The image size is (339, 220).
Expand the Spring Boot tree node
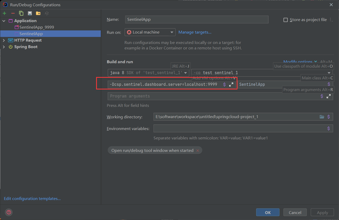click(x=4, y=47)
